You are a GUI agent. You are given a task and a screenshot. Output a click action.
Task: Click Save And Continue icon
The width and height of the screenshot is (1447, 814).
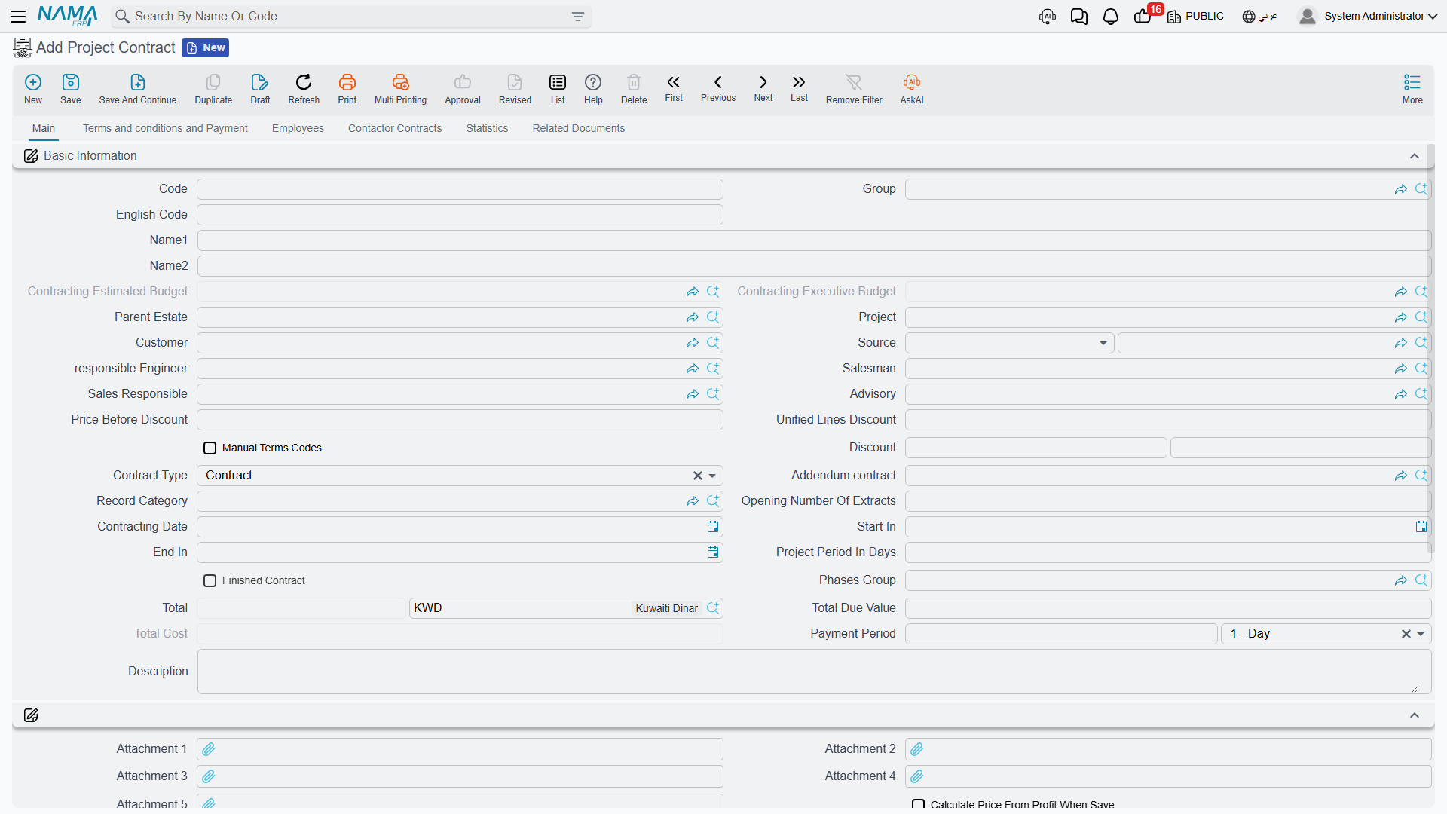coord(138,82)
